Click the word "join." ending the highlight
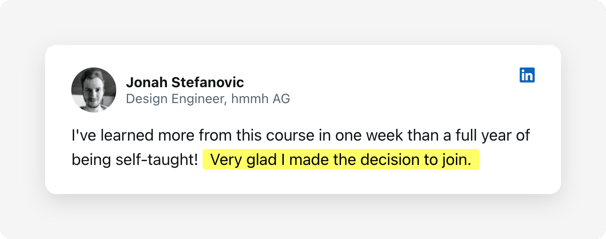 456,160
